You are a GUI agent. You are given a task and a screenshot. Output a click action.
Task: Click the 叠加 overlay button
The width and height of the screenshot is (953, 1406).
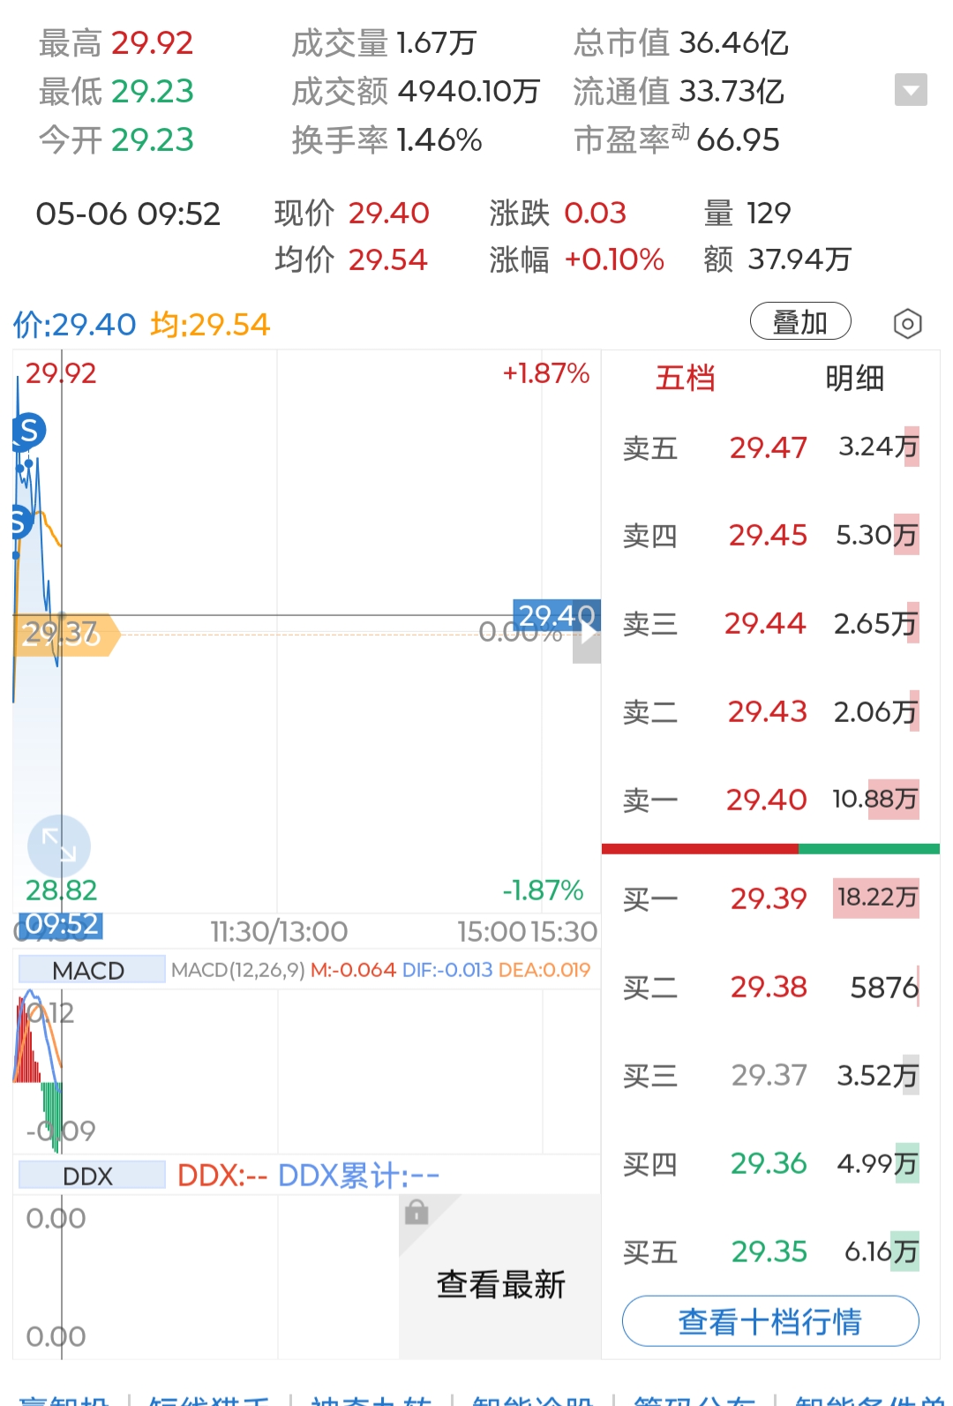coord(800,321)
